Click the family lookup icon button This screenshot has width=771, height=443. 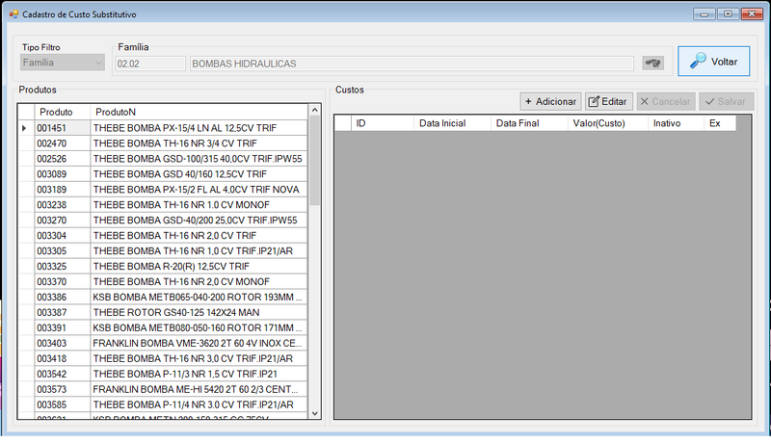tap(652, 63)
